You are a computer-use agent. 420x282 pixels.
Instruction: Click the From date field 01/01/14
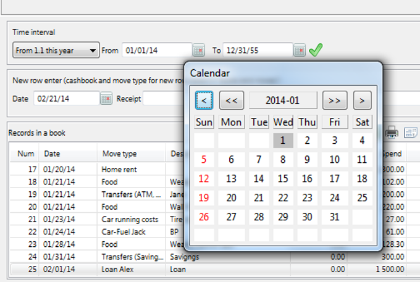coord(157,50)
